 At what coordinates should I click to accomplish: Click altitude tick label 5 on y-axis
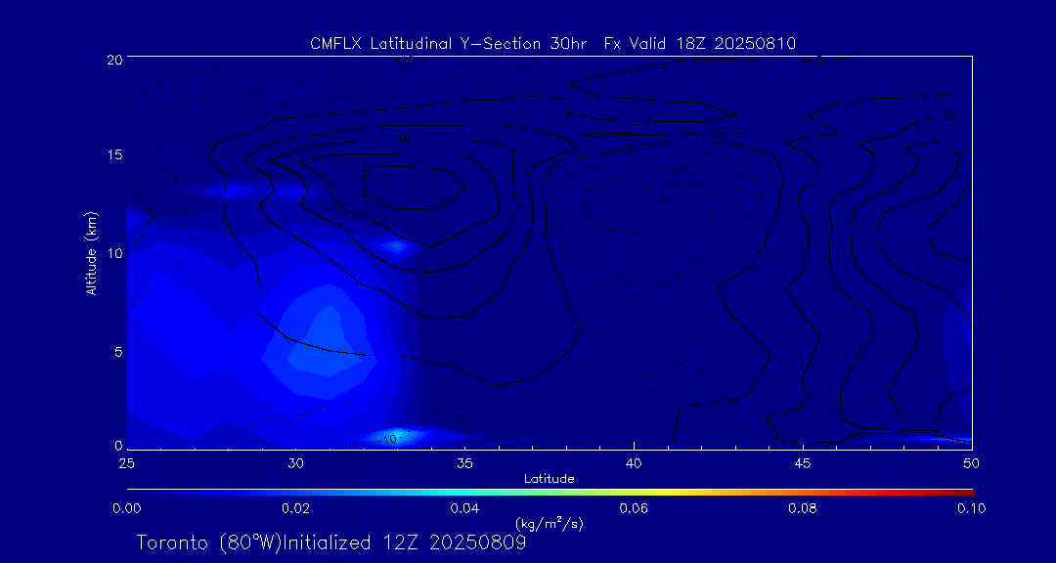(x=116, y=351)
